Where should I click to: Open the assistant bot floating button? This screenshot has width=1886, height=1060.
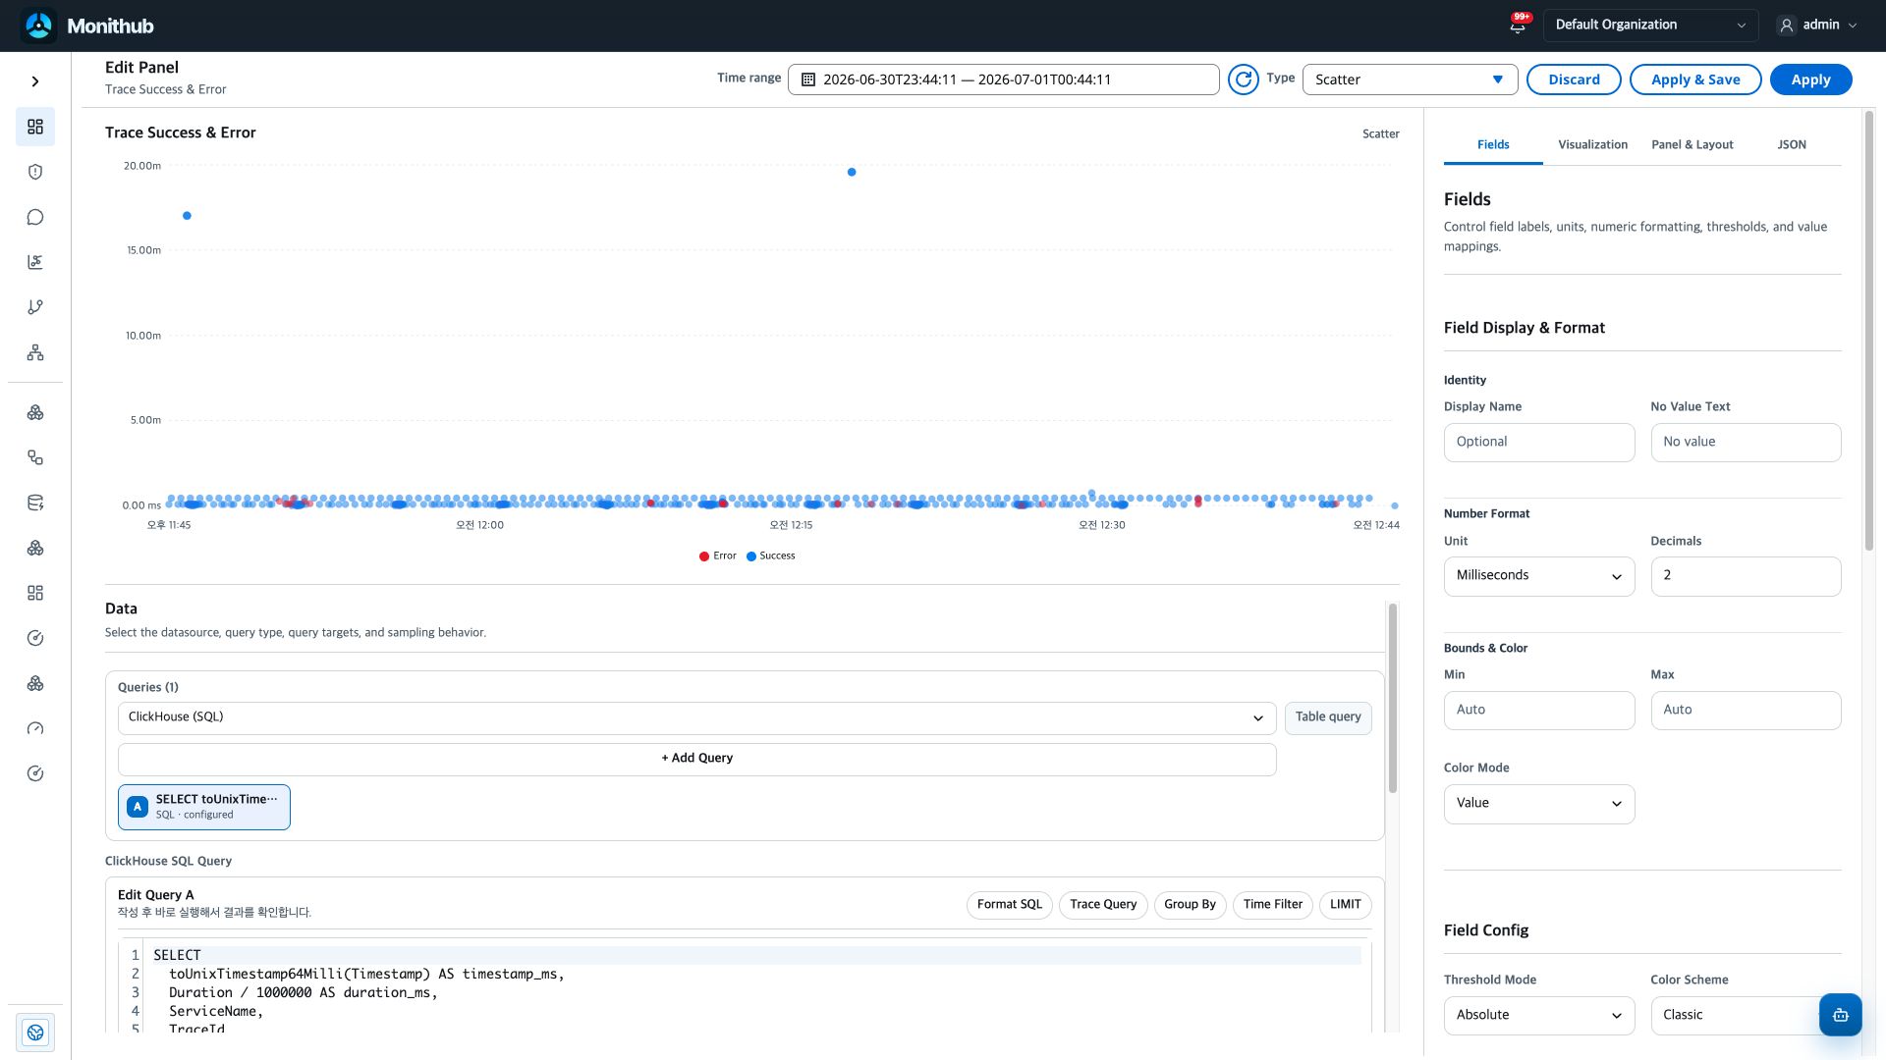pyautogui.click(x=1840, y=1015)
